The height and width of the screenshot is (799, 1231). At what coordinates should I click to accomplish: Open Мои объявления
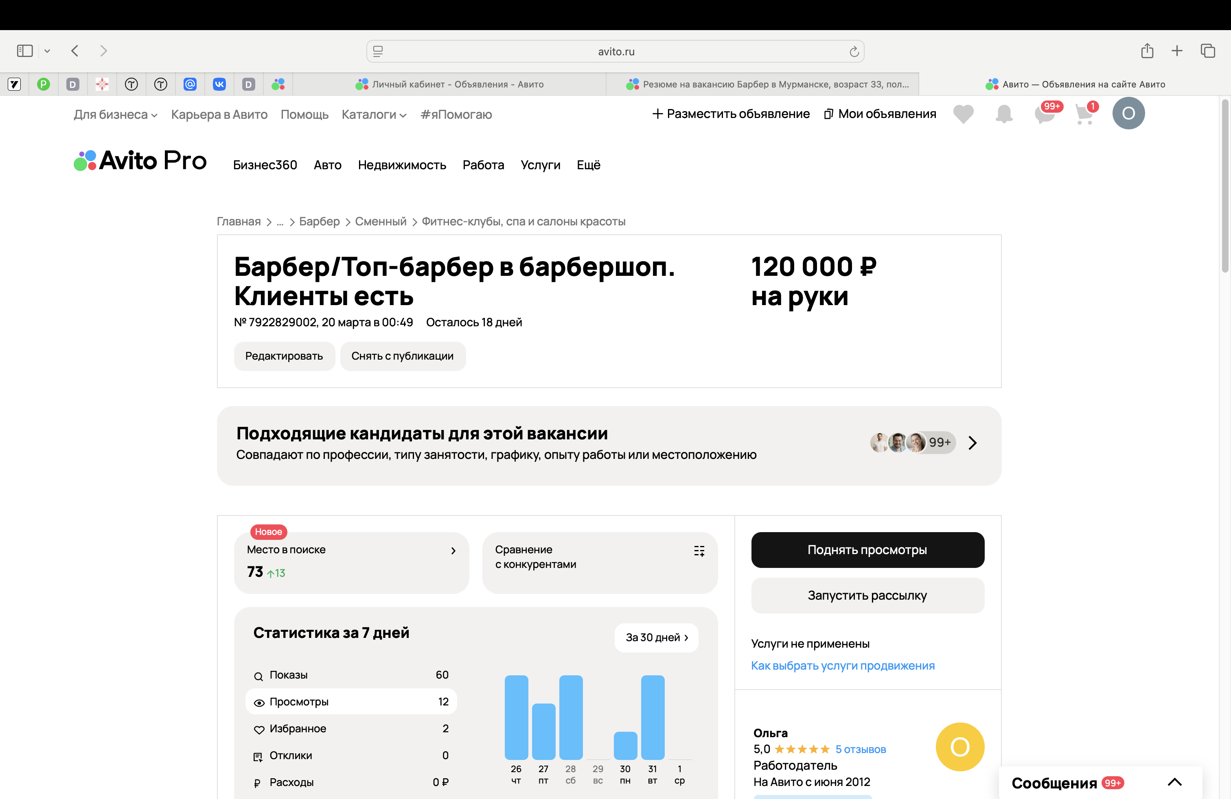(880, 114)
